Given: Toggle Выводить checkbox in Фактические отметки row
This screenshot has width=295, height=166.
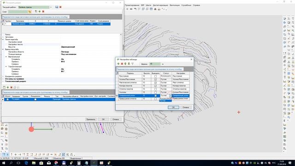Looking at the screenshot, I should [x=155, y=83].
